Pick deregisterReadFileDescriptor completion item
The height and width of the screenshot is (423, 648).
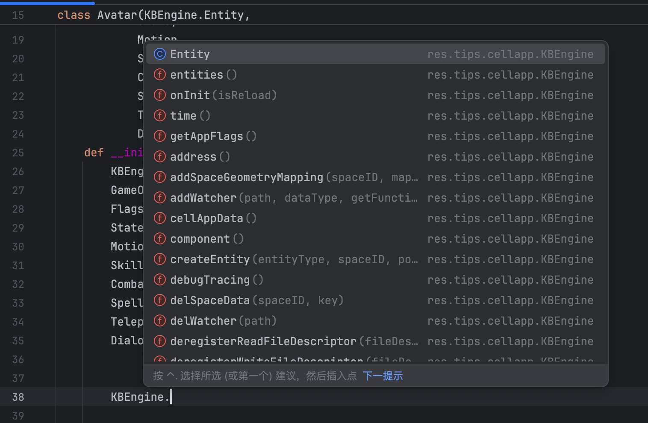click(263, 341)
